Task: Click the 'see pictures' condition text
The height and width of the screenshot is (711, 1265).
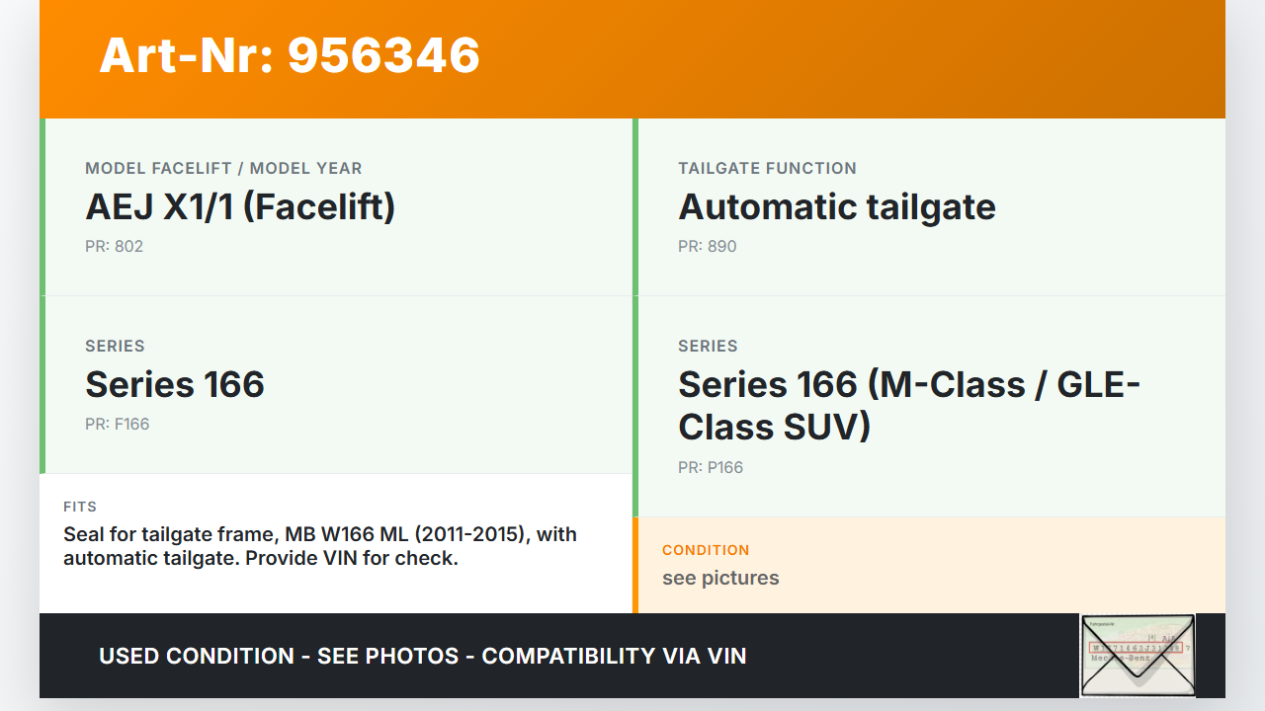Action: pos(720,579)
